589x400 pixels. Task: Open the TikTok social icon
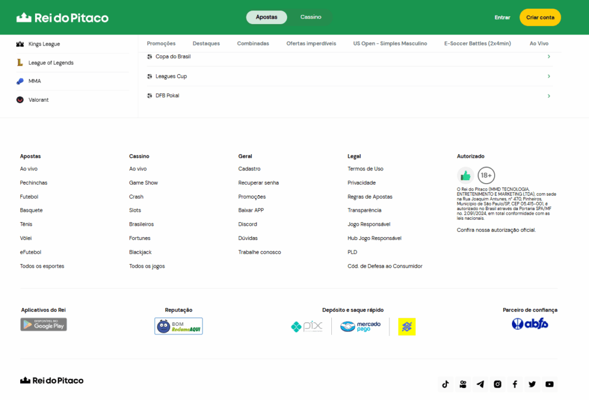tap(446, 384)
